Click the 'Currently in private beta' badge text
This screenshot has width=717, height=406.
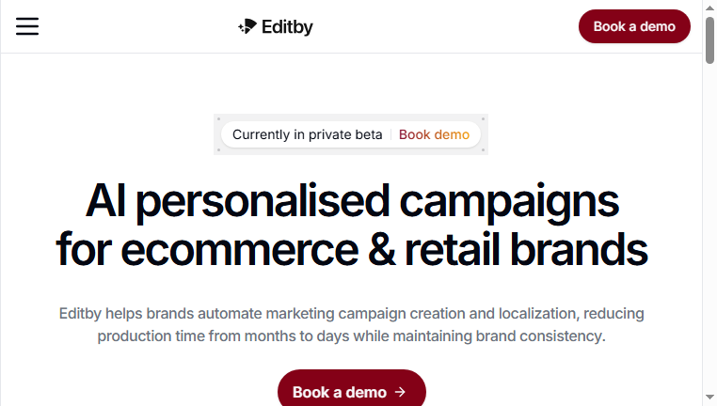(x=307, y=134)
